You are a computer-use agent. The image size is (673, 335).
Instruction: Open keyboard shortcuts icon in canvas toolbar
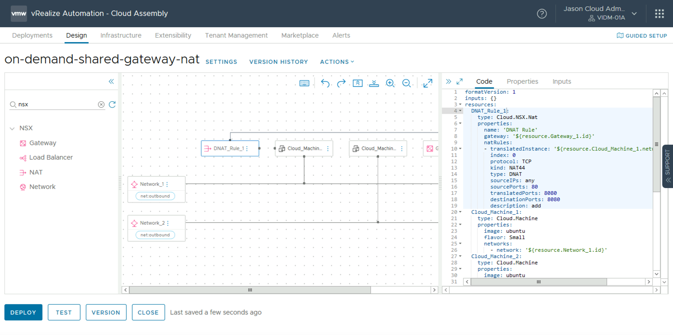[x=305, y=83]
